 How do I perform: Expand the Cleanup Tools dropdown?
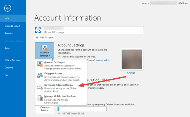pos(45,109)
